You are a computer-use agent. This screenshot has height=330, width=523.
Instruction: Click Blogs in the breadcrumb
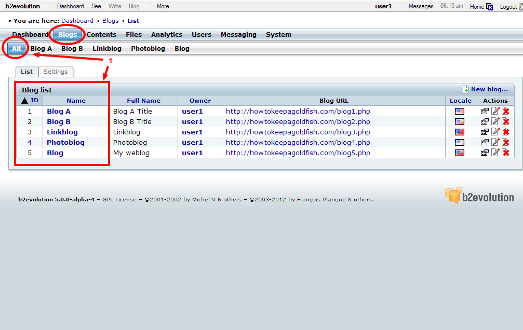(111, 21)
